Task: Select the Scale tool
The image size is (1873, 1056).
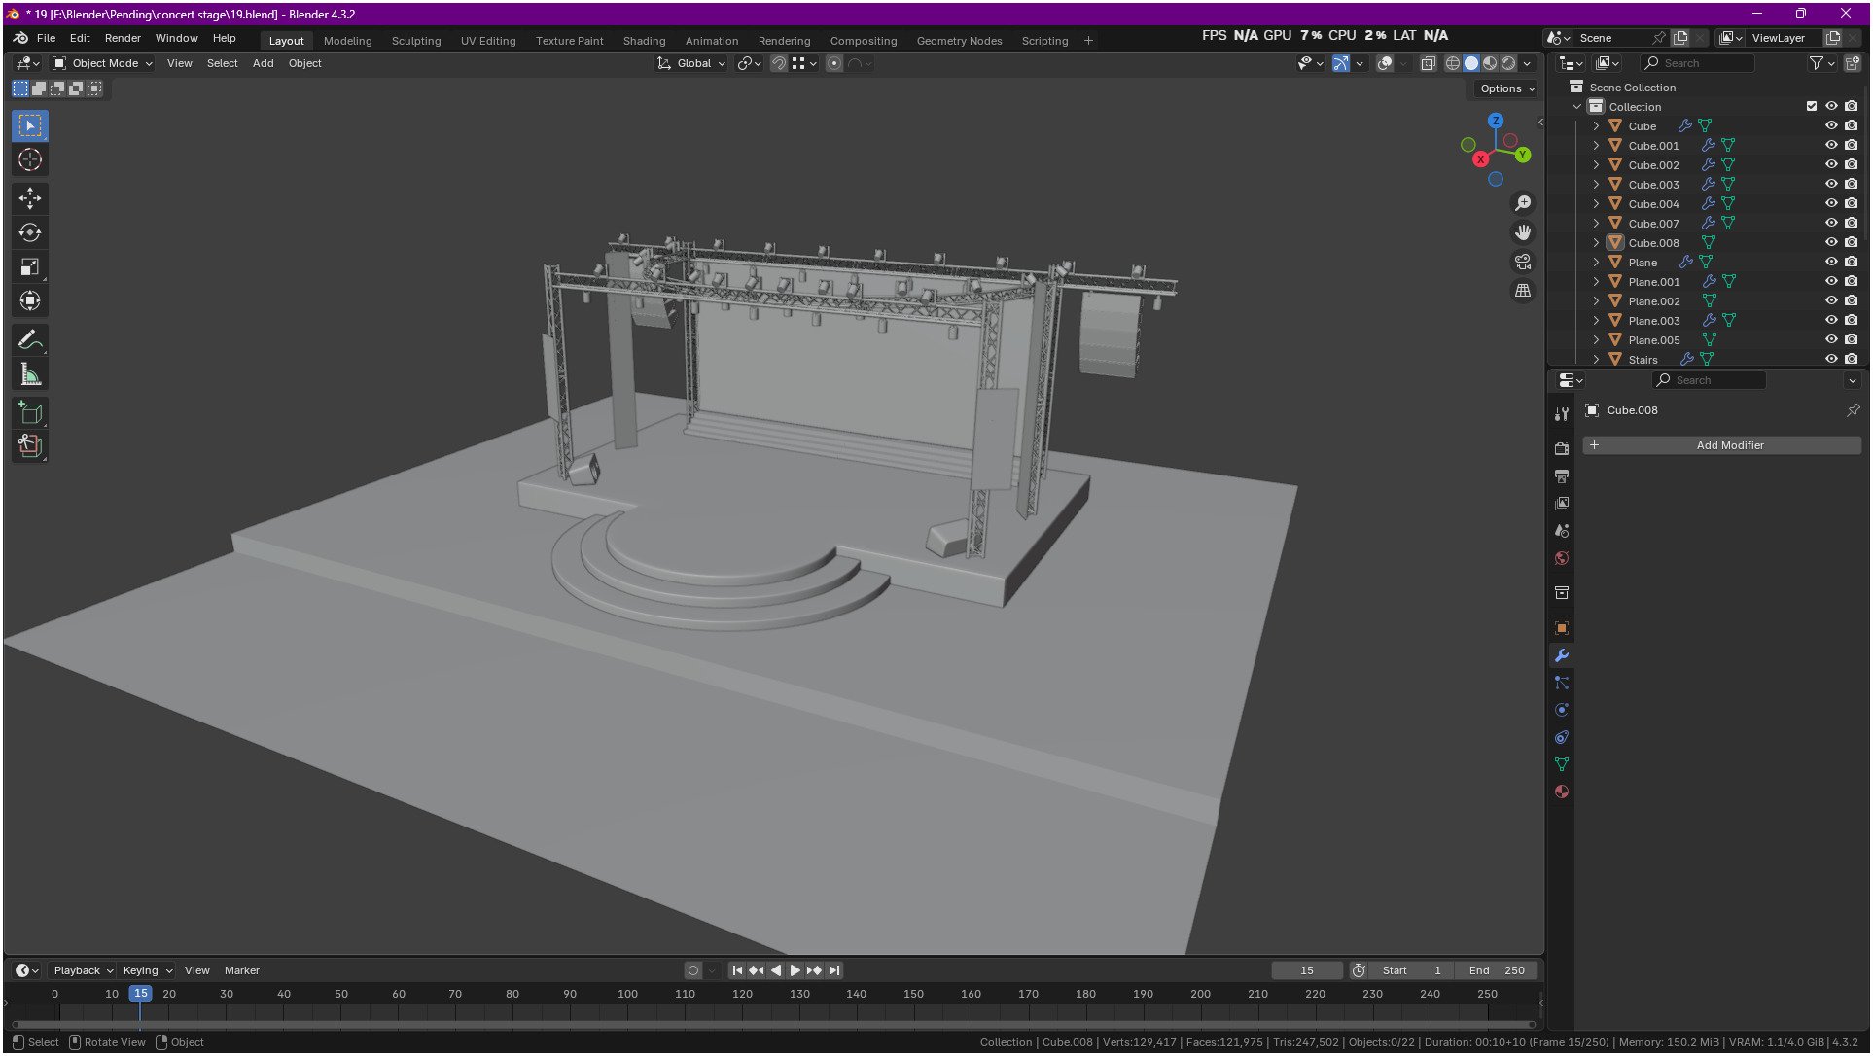Action: [30, 266]
